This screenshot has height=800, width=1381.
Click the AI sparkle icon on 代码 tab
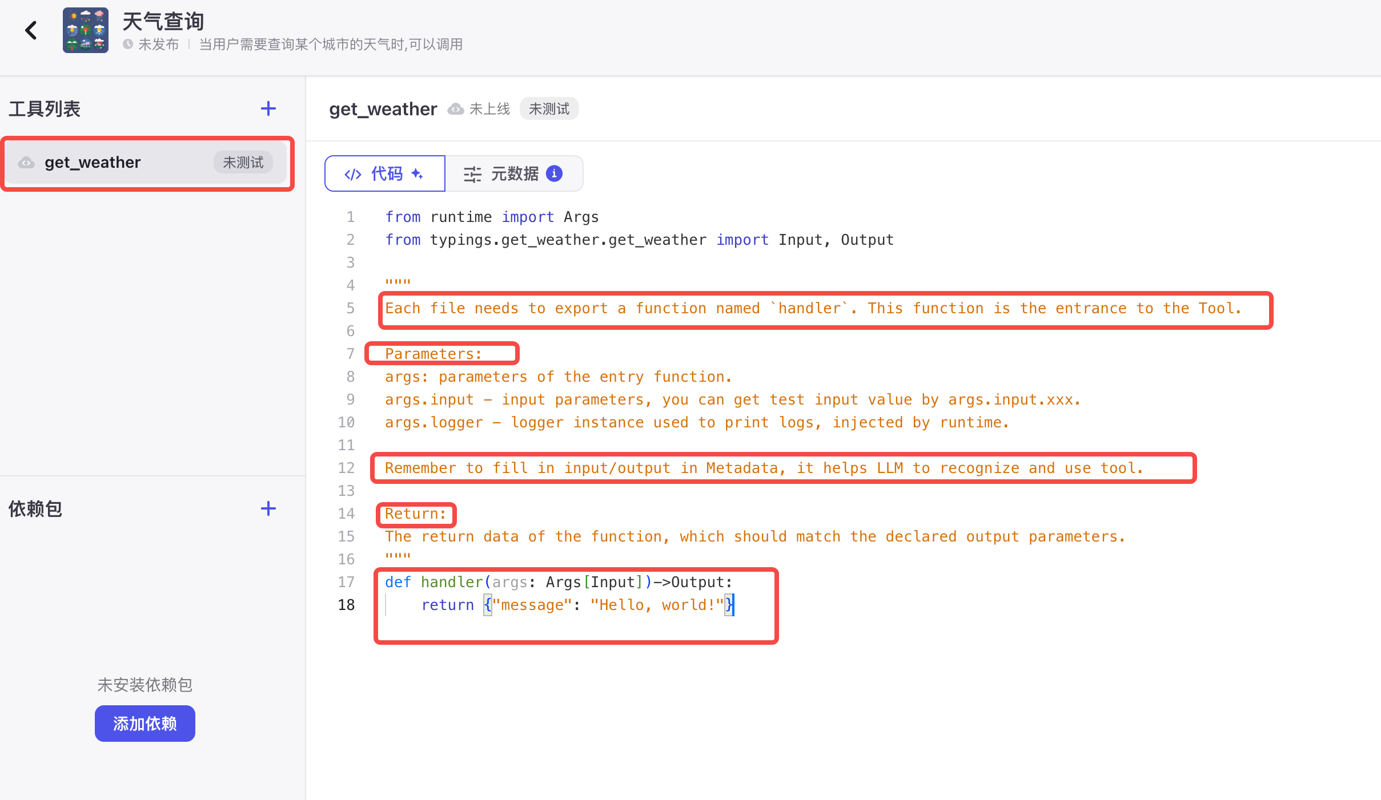tap(417, 173)
